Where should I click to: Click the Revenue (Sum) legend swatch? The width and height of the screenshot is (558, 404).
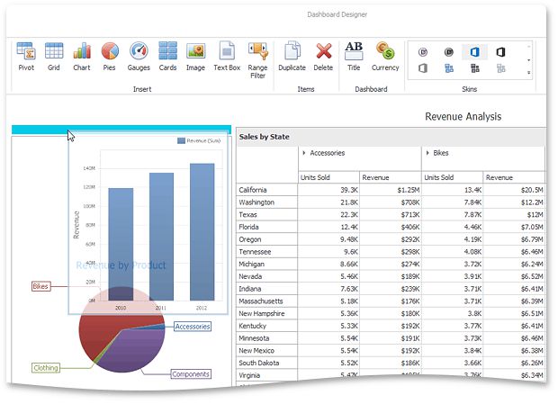coord(181,140)
